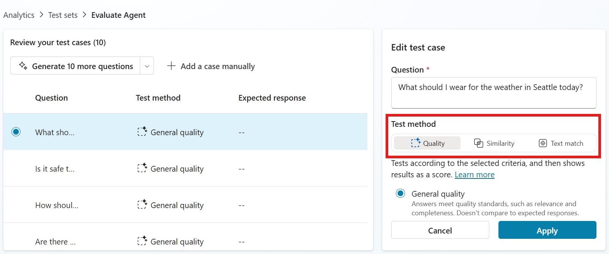Cancel editing the test case
The width and height of the screenshot is (609, 254).
(440, 230)
